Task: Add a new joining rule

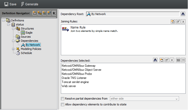Action: (x=173, y=22)
